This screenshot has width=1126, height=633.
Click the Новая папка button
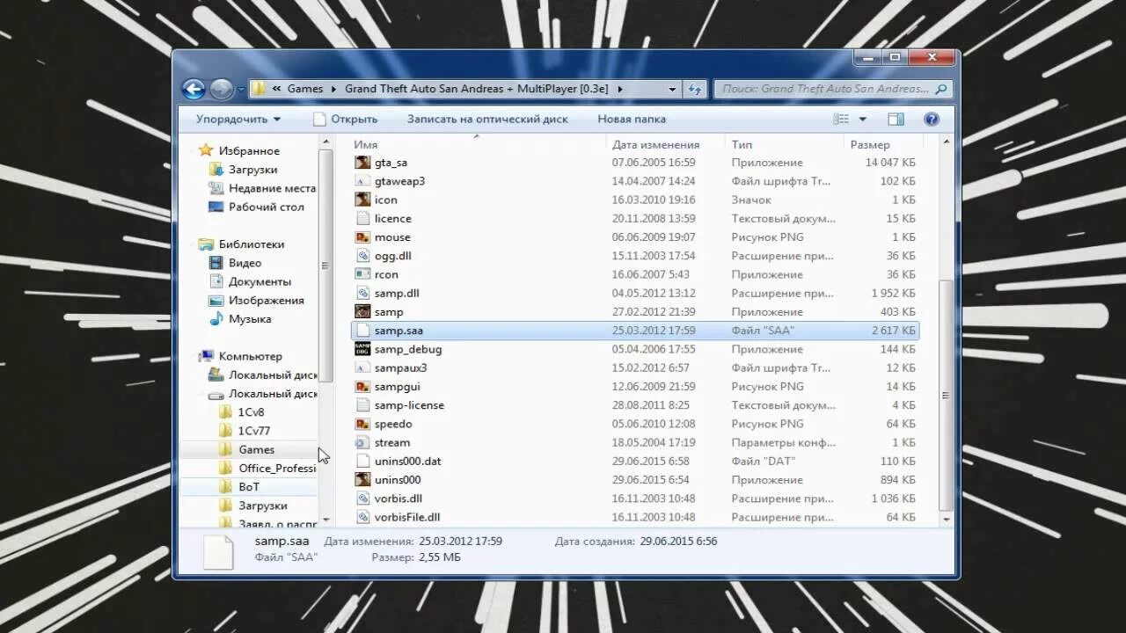(x=632, y=119)
